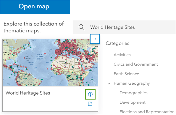The image size is (176, 115).
Task: Click the Europe cluster on the map thumbnail
Action: click(67, 47)
